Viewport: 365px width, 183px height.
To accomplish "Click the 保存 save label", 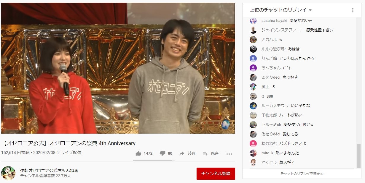I will 215,153.
